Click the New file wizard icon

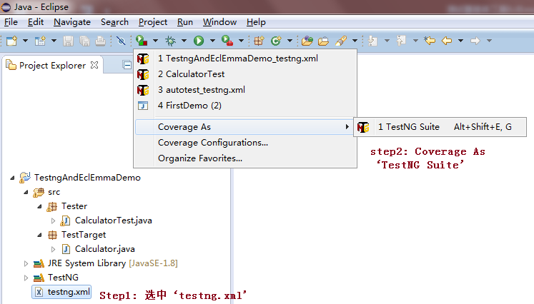(11, 41)
